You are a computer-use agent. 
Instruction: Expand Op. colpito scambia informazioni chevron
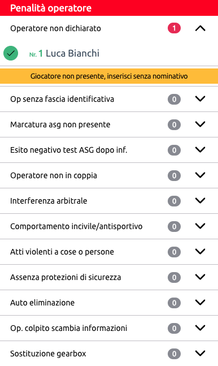(x=200, y=328)
